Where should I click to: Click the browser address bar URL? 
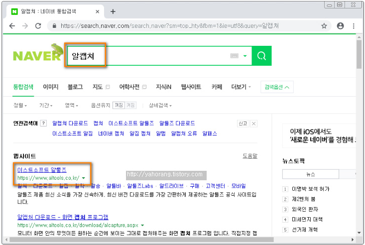[169, 26]
